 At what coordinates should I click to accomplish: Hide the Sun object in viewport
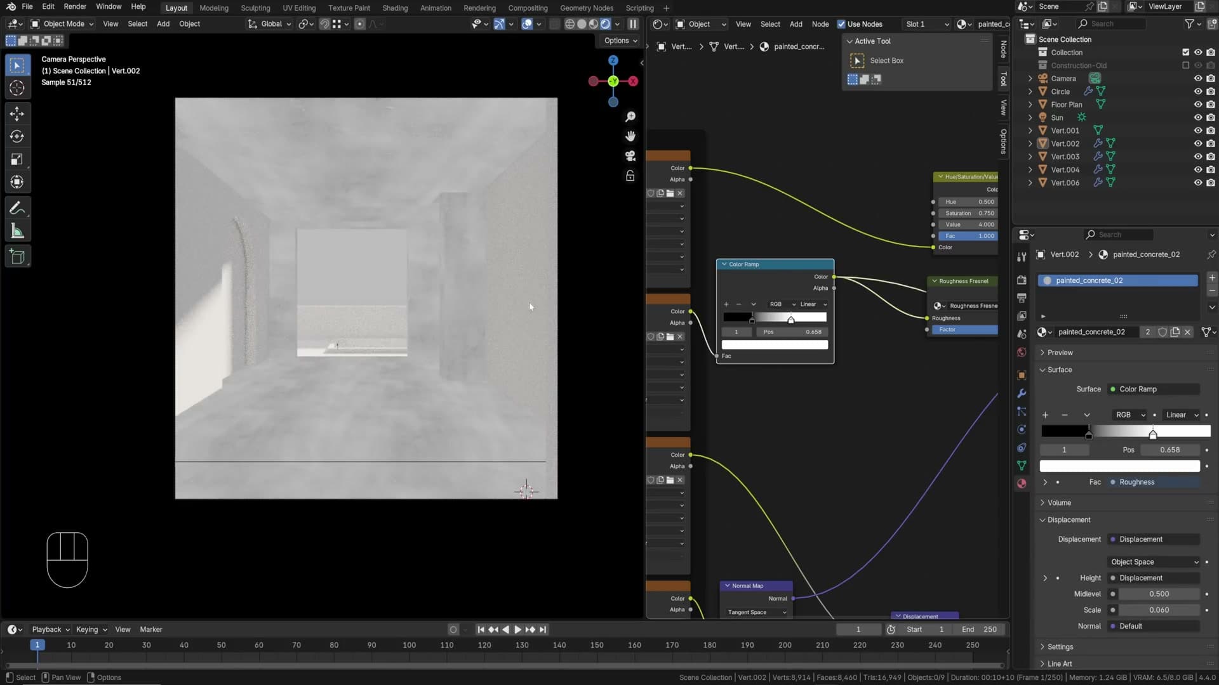click(1198, 117)
